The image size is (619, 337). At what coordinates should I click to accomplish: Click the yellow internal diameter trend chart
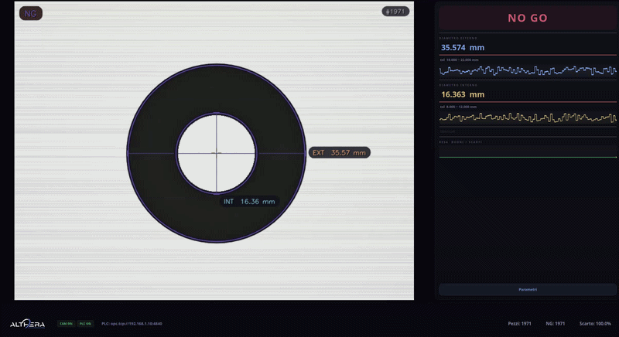[x=528, y=118]
